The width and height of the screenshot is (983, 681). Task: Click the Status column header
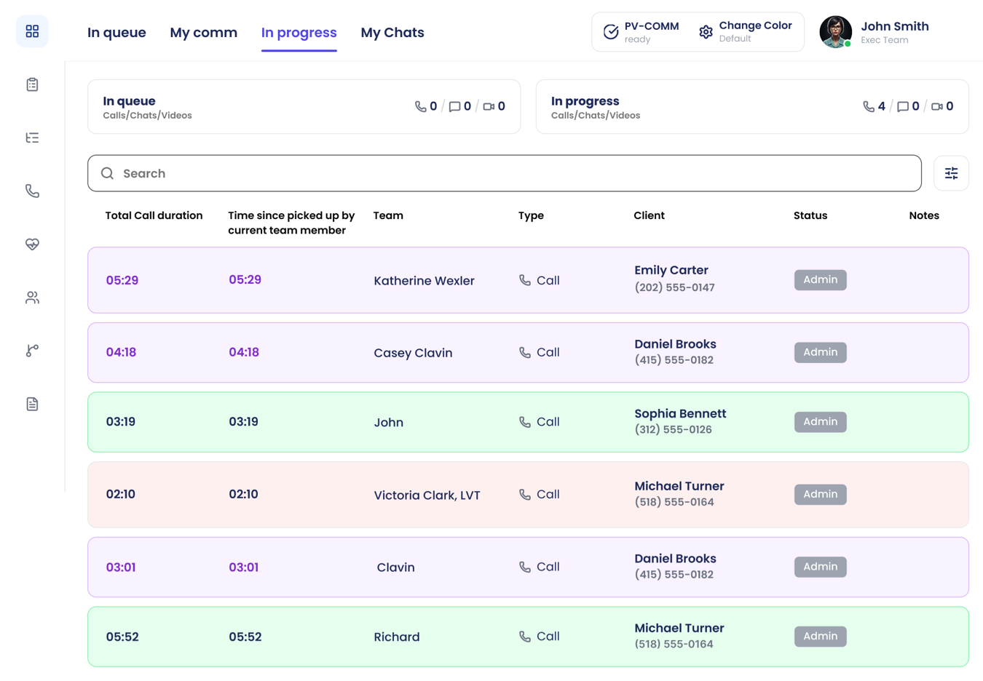coord(810,215)
